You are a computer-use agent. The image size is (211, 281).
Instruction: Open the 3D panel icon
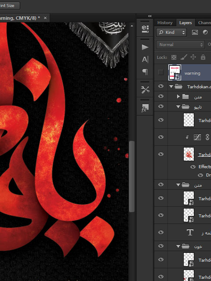[145, 29]
